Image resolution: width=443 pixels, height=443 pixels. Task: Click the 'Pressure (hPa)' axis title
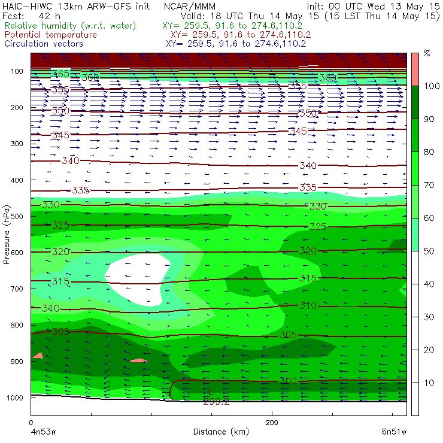pyautogui.click(x=6, y=235)
